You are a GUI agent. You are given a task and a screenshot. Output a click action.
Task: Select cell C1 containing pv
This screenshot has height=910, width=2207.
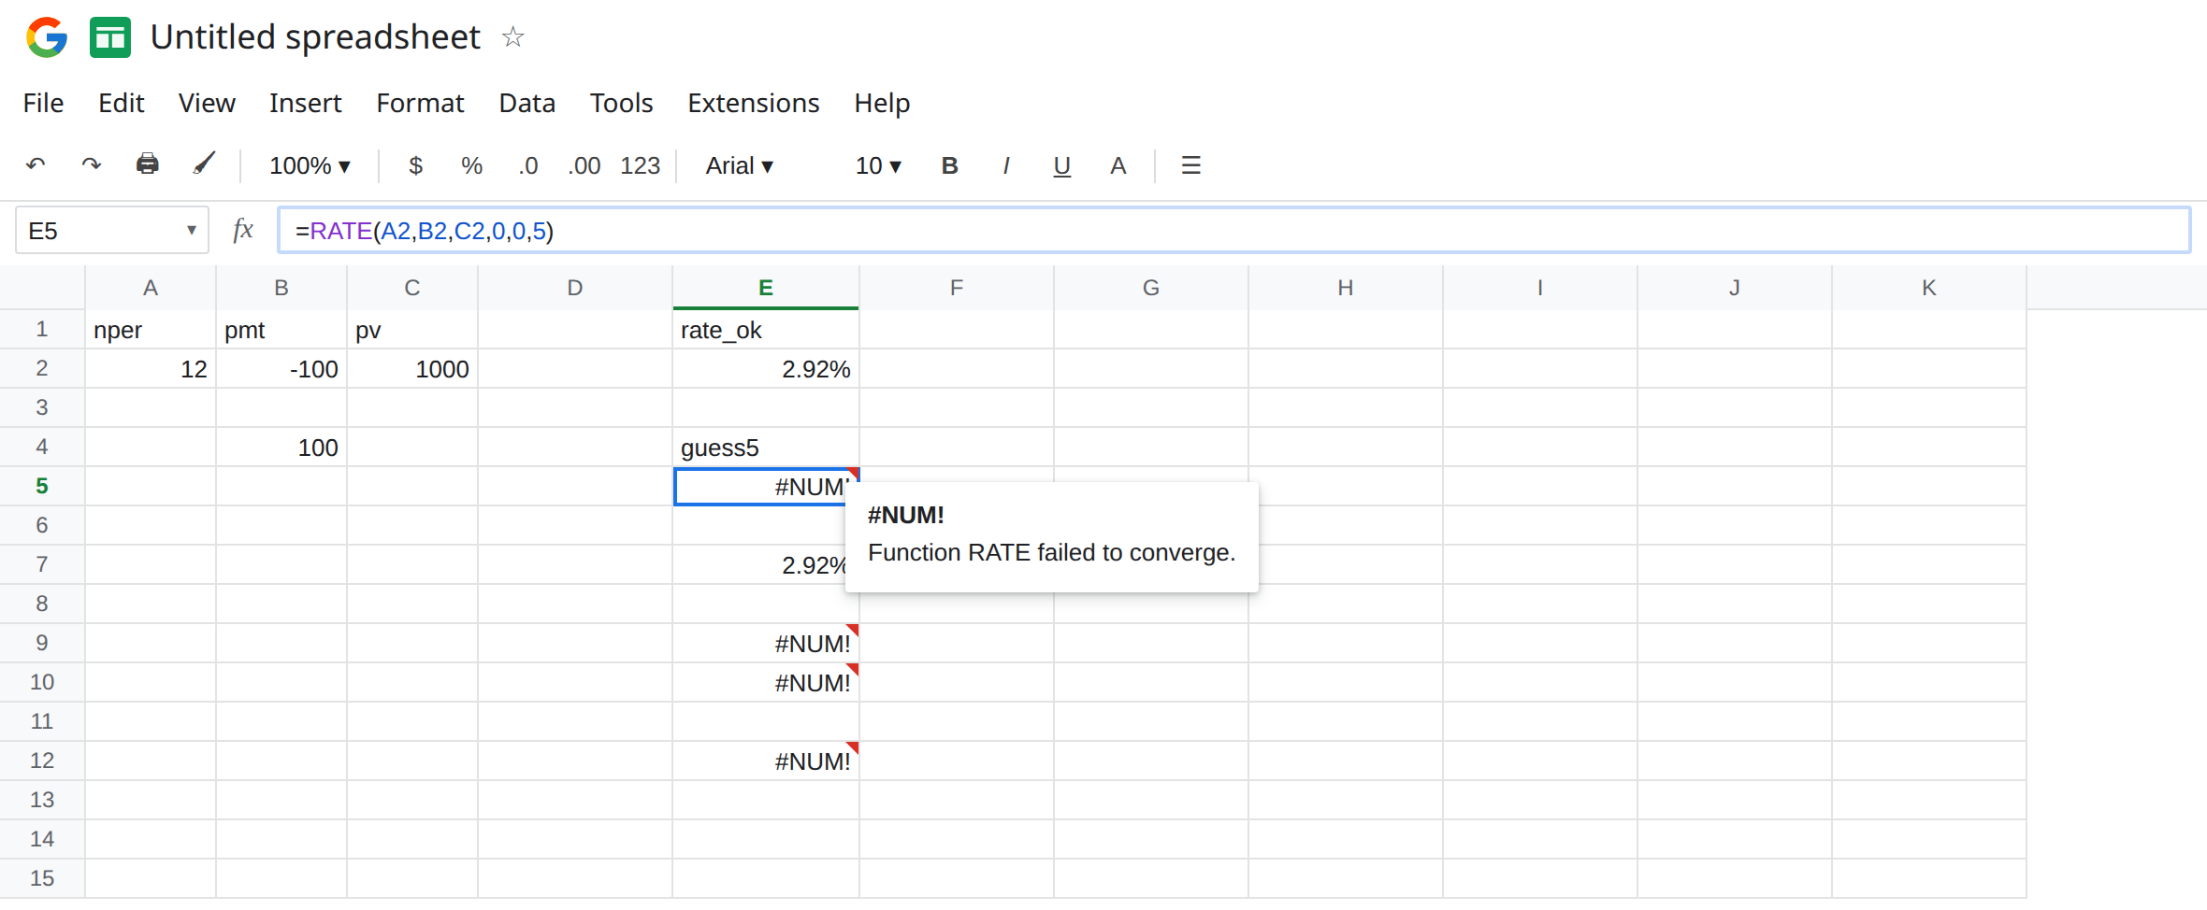(412, 330)
